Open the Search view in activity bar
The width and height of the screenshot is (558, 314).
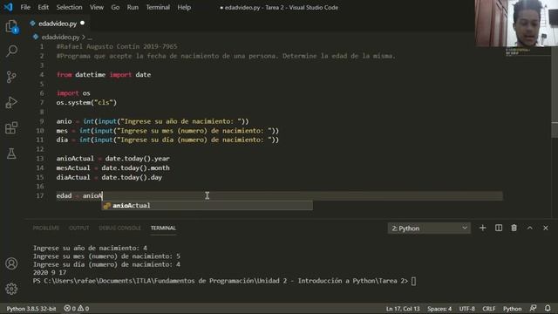(11, 51)
